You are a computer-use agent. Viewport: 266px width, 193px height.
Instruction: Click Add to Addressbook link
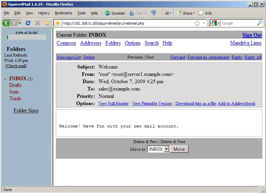pos(236,103)
